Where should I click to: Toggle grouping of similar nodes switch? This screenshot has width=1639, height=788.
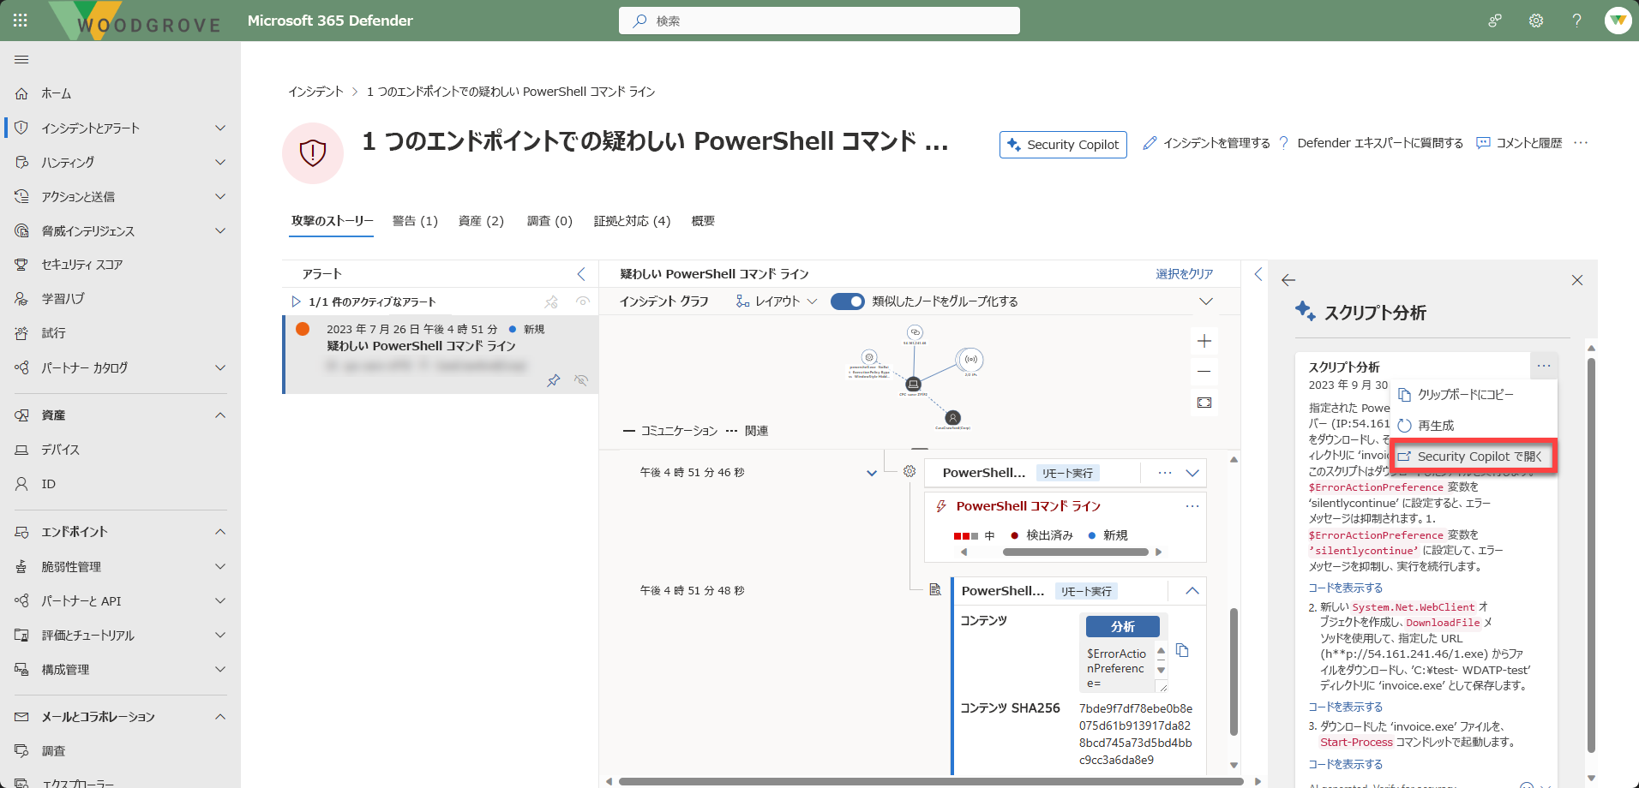(x=848, y=301)
